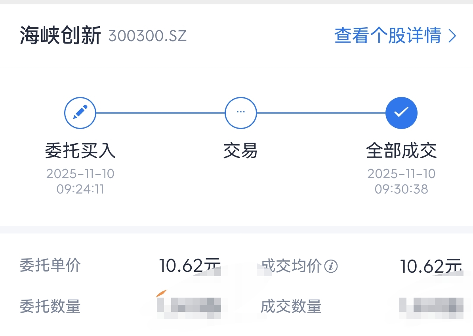Image resolution: width=473 pixels, height=336 pixels.
Task: Click the info icon beside 成交均价
Action: [331, 266]
